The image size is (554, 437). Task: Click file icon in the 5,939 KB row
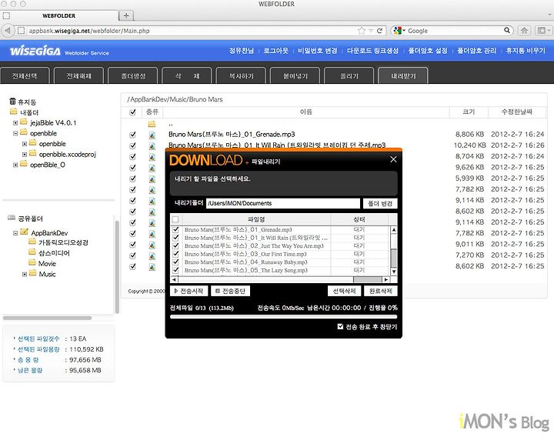pyautogui.click(x=152, y=178)
